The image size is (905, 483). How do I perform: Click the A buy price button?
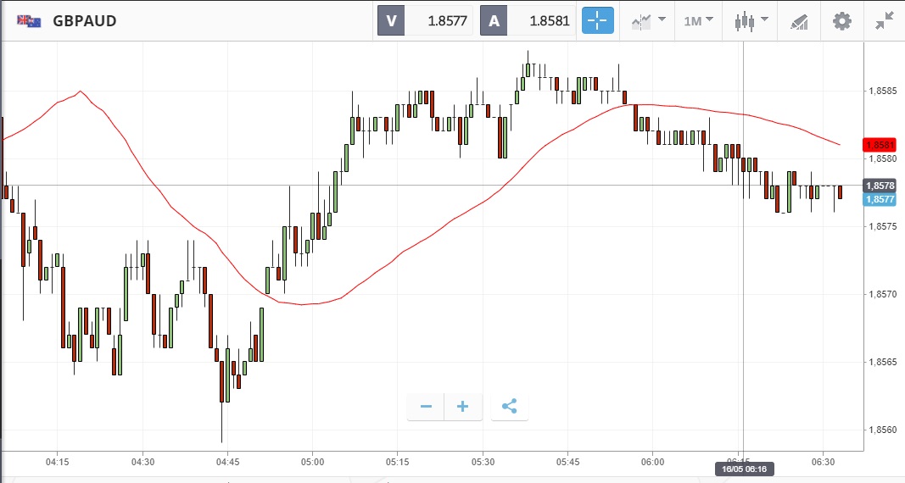[494, 21]
